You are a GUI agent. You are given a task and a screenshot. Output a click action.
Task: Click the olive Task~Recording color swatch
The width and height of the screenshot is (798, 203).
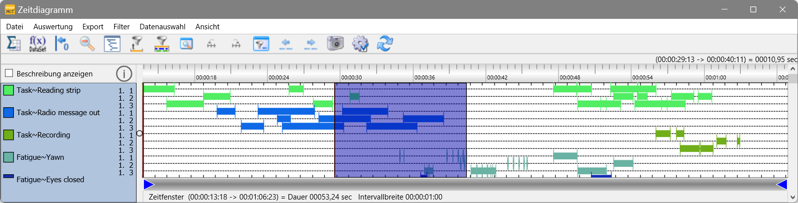tap(8, 135)
